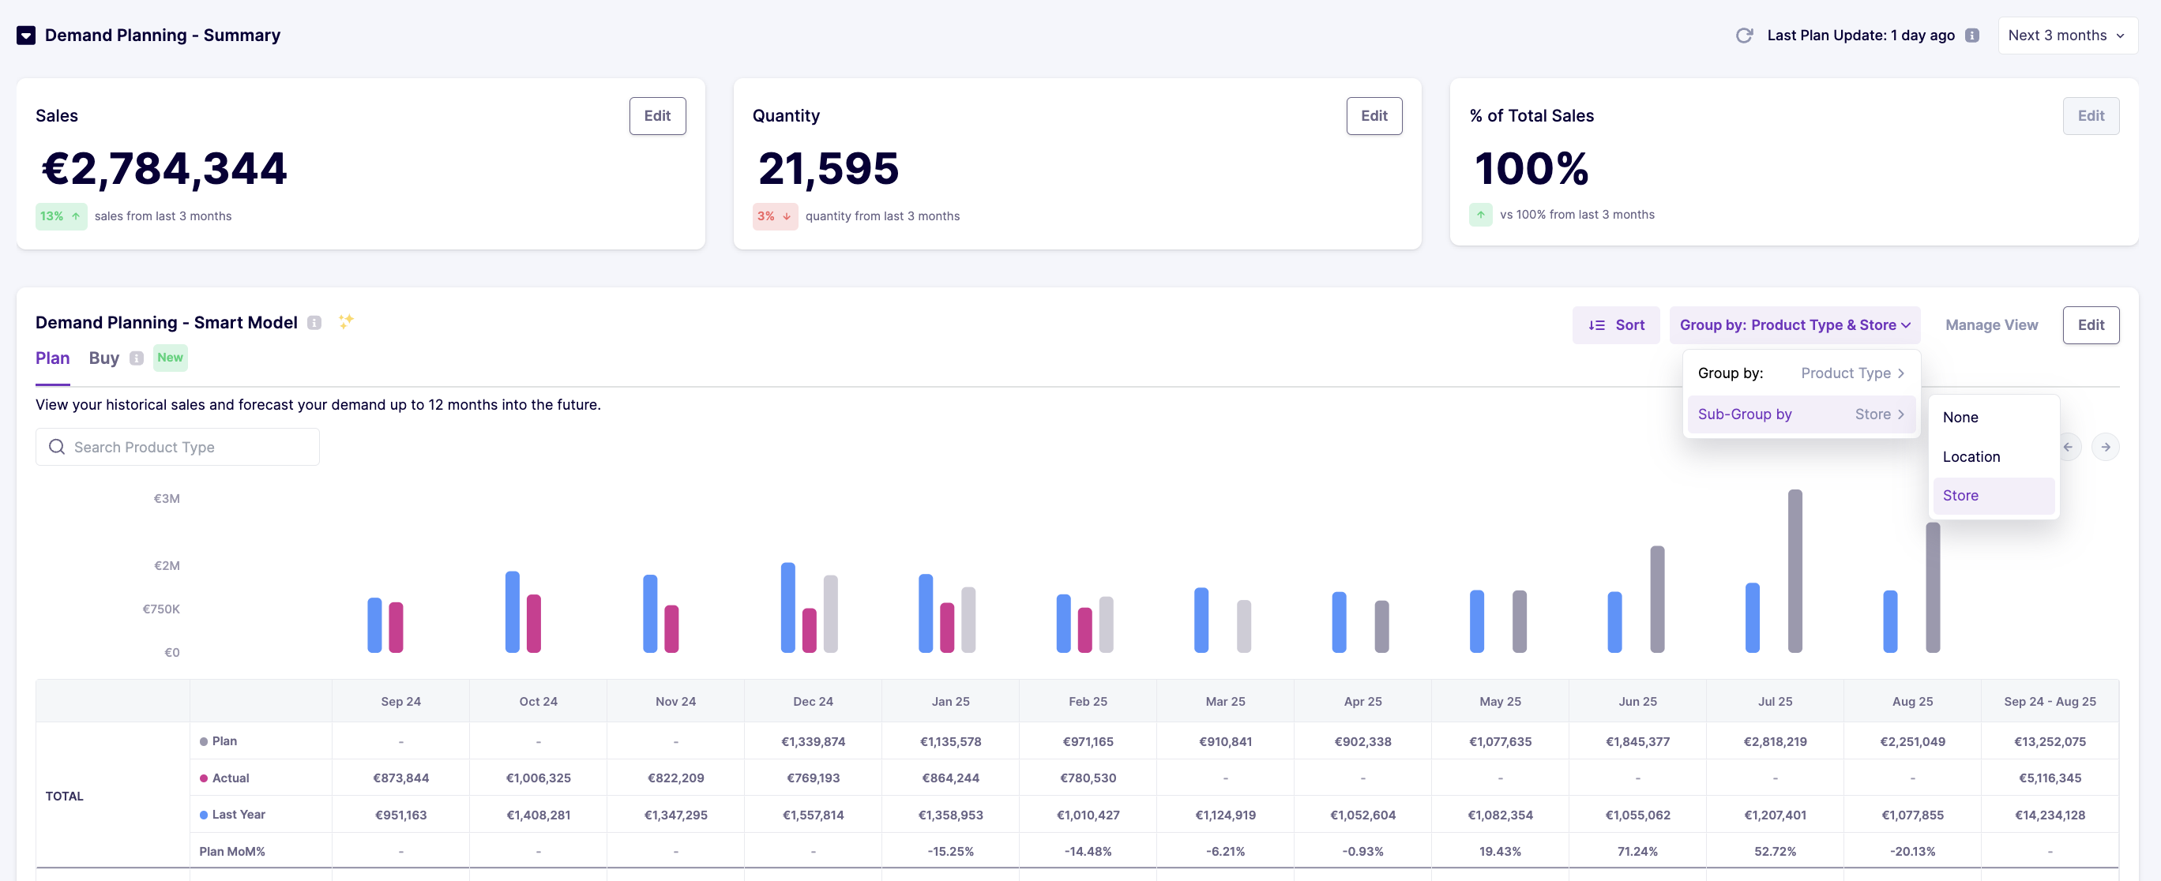Click the July 25 plan bar
Viewport: 2161px width, 881px height.
[1795, 570]
